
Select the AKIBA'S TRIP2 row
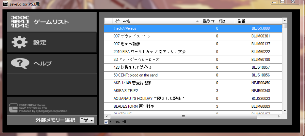click(193, 91)
